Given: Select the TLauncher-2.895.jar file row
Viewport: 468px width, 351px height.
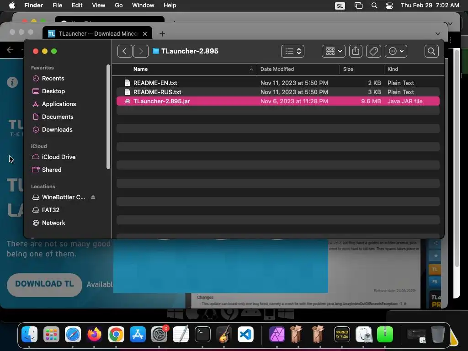Looking at the screenshot, I should pyautogui.click(x=278, y=101).
